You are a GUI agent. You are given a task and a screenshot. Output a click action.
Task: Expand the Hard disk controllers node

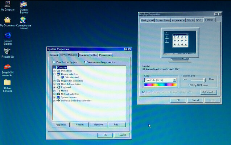[x=54, y=84]
